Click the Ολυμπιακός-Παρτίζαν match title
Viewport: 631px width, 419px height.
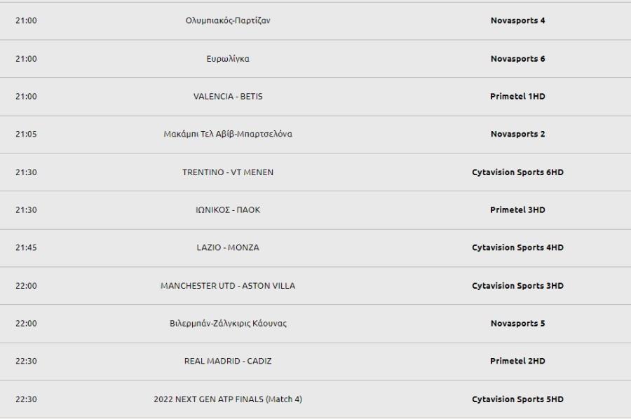pyautogui.click(x=228, y=20)
